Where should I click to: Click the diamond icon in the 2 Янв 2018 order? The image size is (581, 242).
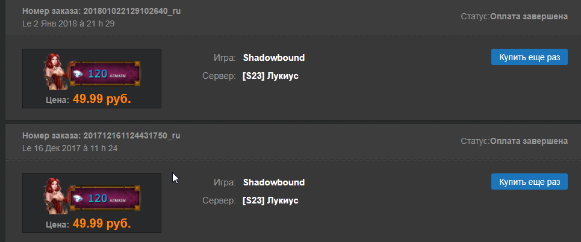(x=79, y=74)
